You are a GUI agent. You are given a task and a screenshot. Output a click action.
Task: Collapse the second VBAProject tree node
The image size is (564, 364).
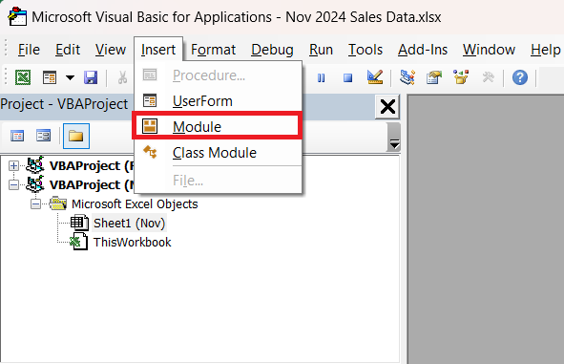13,185
